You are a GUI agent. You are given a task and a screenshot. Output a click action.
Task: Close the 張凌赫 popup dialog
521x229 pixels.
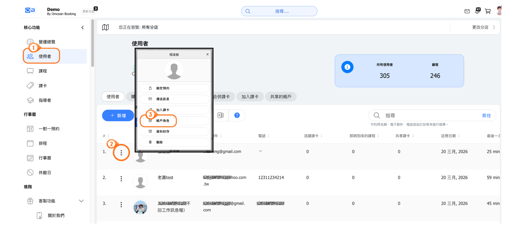point(208,54)
